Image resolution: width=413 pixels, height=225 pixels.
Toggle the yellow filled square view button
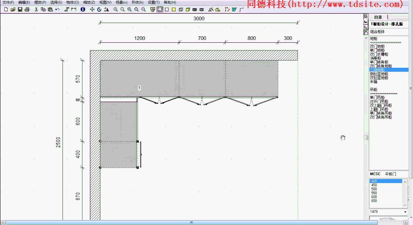pyautogui.click(x=173, y=9)
